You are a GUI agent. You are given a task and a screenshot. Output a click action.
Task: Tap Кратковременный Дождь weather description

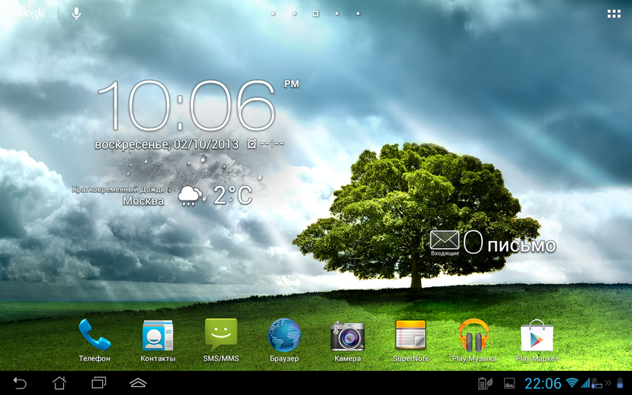(x=118, y=189)
